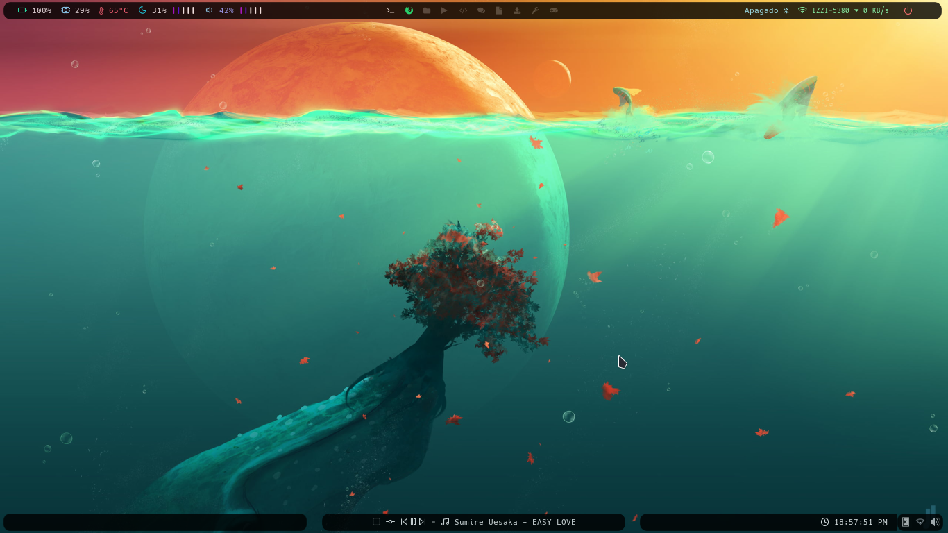Image resolution: width=948 pixels, height=533 pixels.
Task: Skip to the next track
Action: [422, 522]
